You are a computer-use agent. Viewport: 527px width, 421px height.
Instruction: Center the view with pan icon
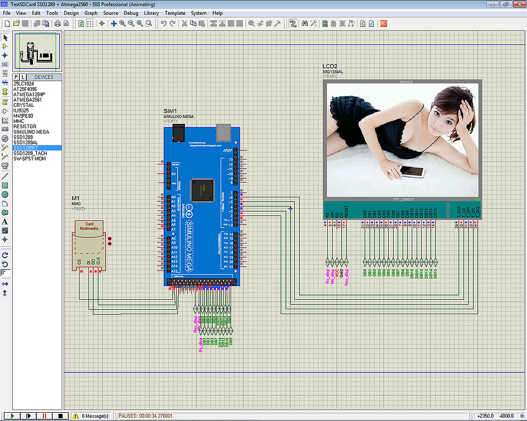point(114,24)
